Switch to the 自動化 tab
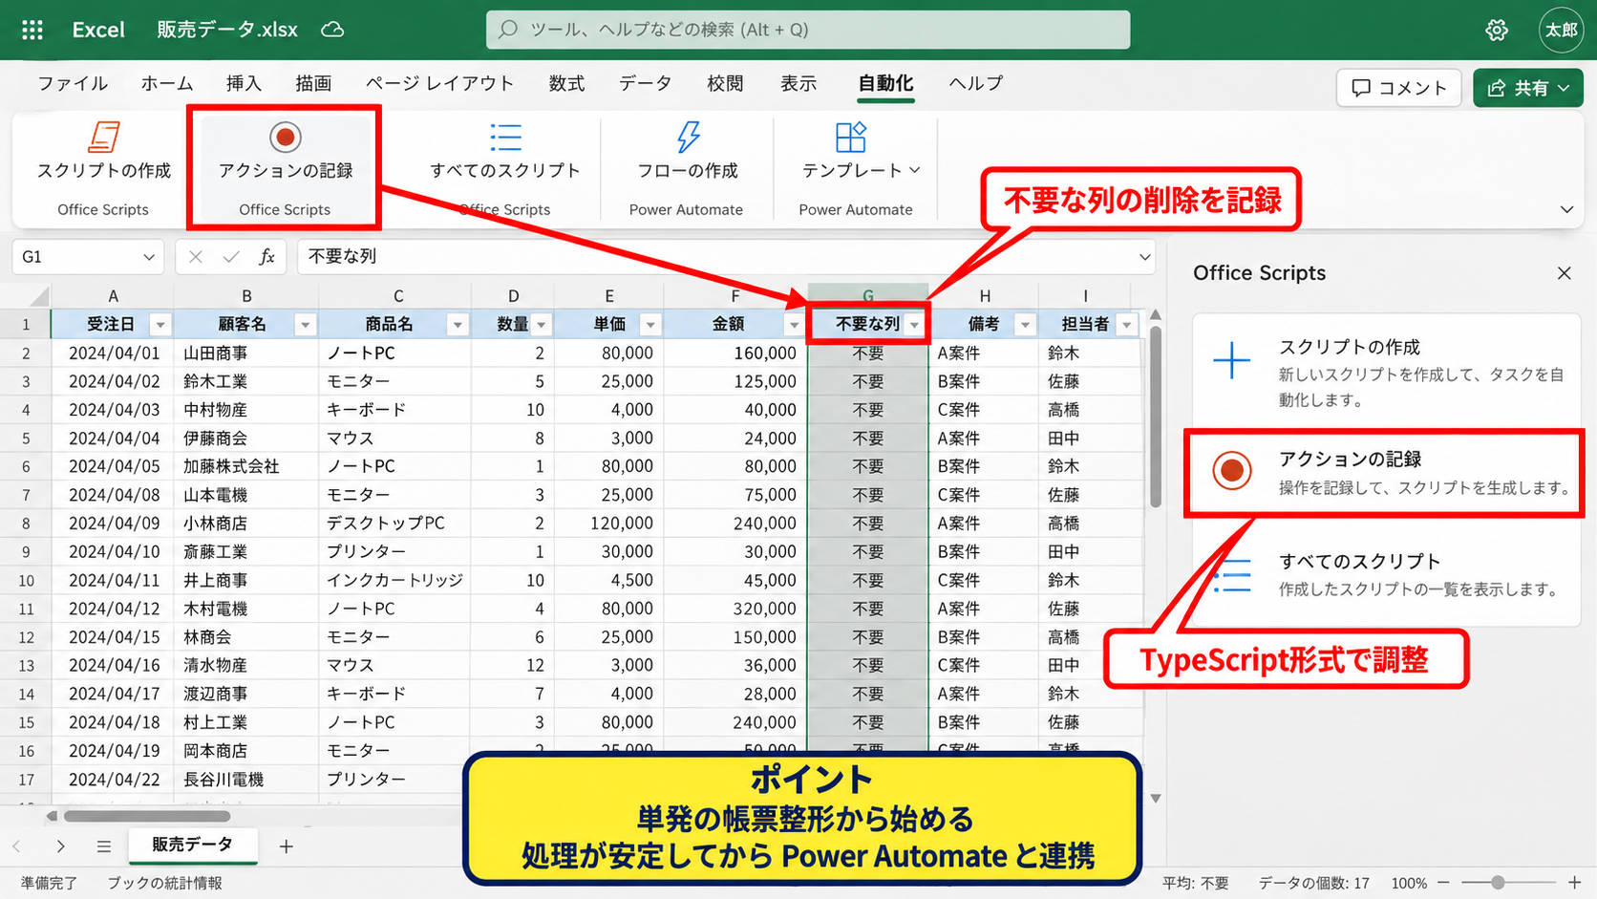The image size is (1597, 899). [x=885, y=84]
